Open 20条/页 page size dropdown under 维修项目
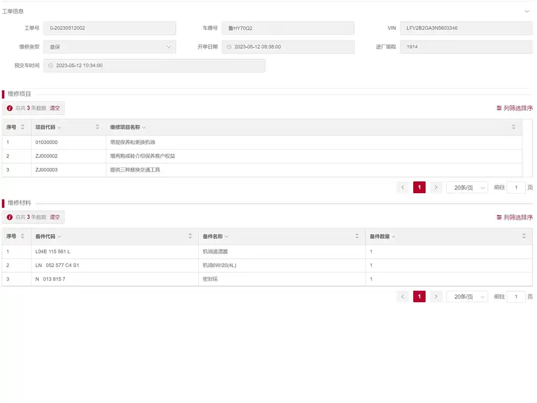Viewport: 537px width, 403px height. pyautogui.click(x=467, y=187)
